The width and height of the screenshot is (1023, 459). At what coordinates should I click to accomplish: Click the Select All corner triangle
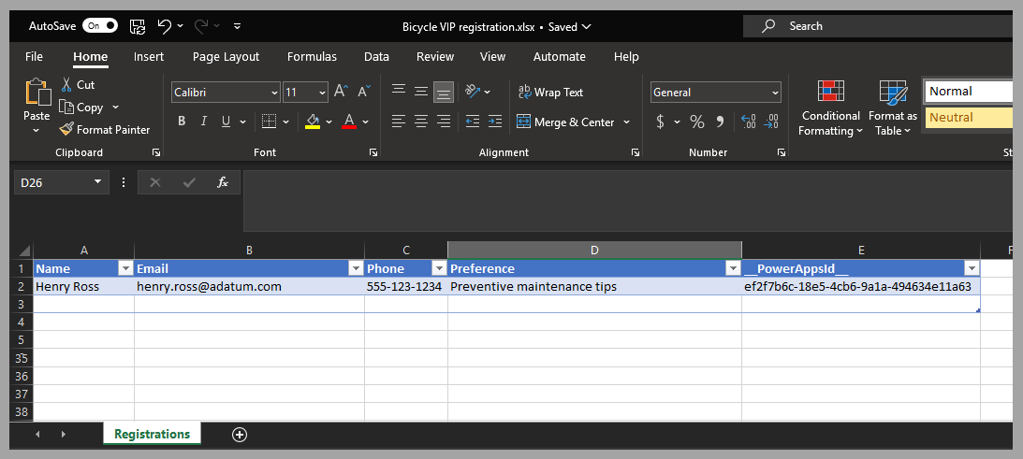[22, 251]
